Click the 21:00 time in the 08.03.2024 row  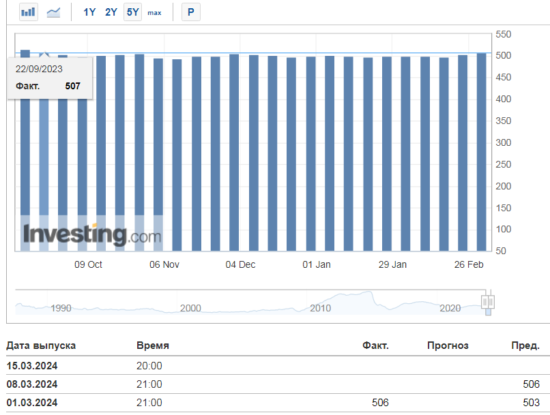pyautogui.click(x=149, y=384)
